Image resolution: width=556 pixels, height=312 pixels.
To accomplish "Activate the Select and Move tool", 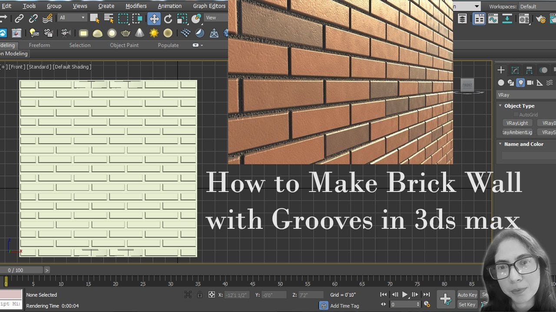I will click(x=154, y=18).
